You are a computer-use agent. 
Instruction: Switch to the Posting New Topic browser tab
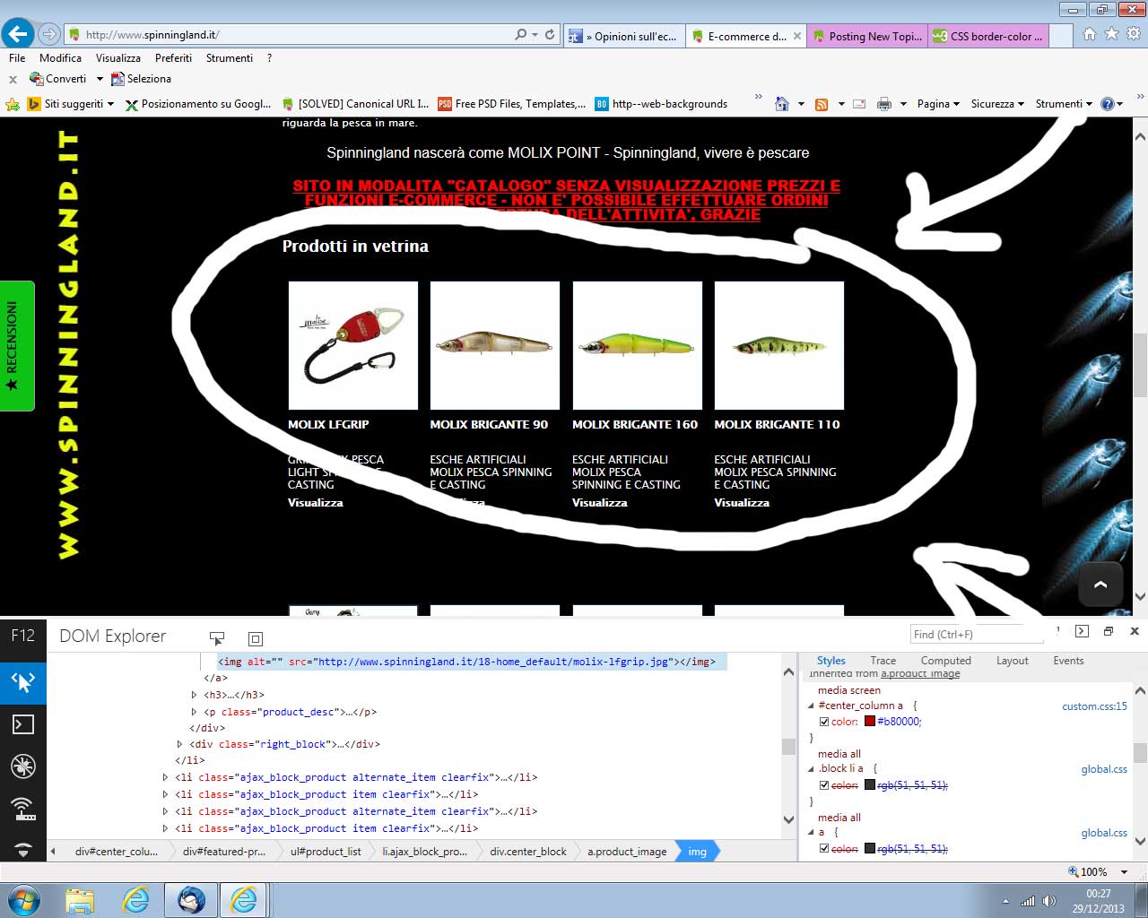(x=868, y=36)
